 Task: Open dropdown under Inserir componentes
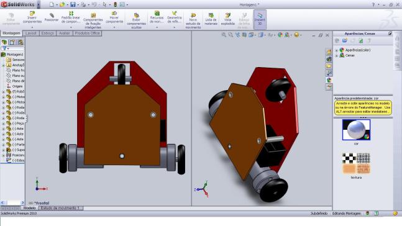click(x=32, y=27)
